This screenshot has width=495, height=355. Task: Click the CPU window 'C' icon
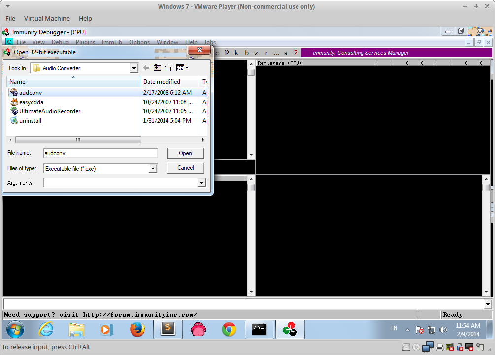(9, 42)
